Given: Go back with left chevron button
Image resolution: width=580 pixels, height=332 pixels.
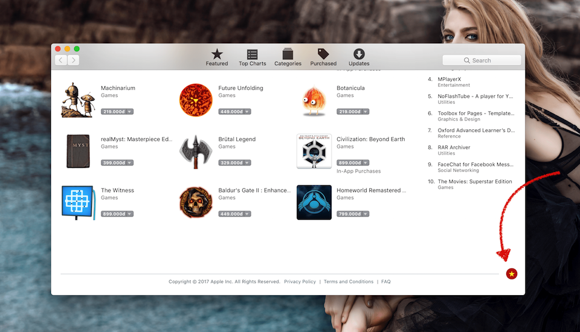Looking at the screenshot, I should (x=61, y=60).
